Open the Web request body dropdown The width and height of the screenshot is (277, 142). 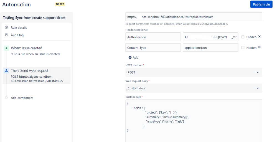194,88
